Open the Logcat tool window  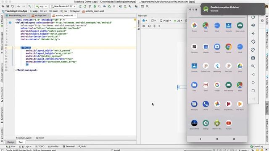tap(25, 146)
